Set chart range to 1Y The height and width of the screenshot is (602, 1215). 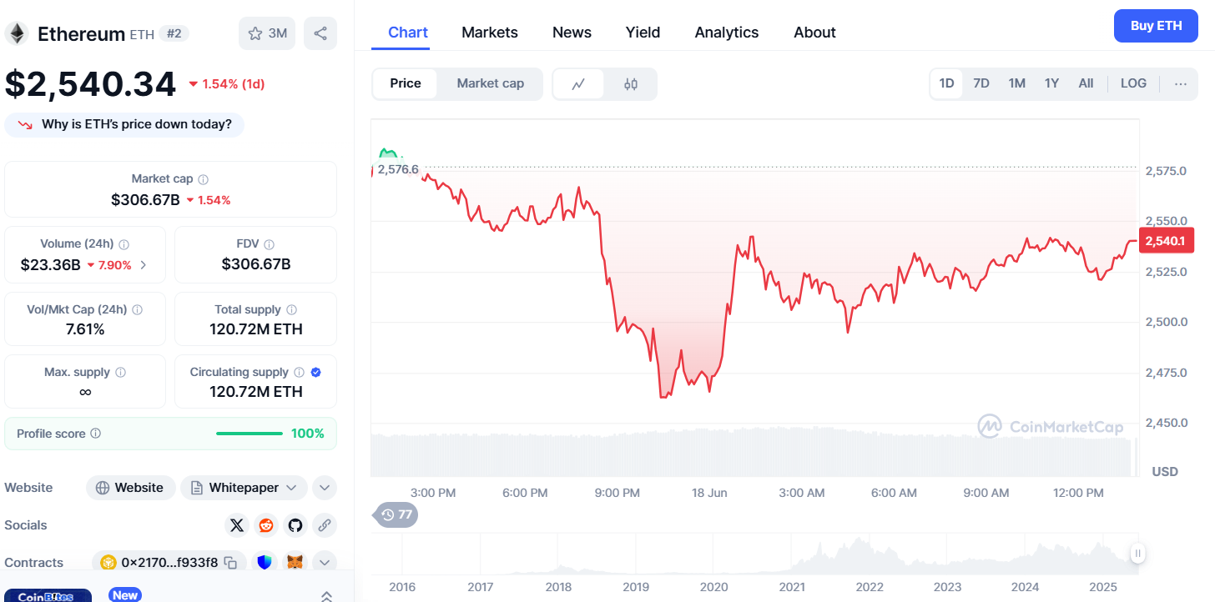tap(1051, 83)
